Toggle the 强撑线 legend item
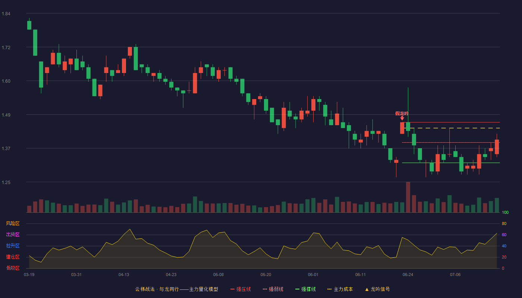The image size is (522, 298). (x=305, y=289)
